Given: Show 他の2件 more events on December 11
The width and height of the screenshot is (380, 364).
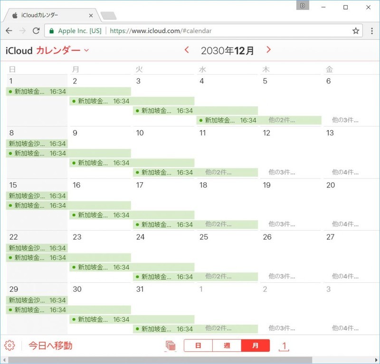Looking at the screenshot, I should [x=218, y=172].
